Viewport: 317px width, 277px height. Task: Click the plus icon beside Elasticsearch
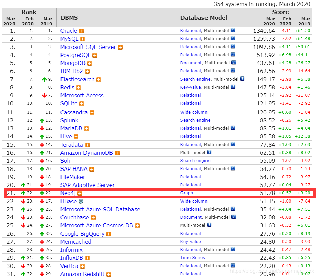[x=99, y=80]
